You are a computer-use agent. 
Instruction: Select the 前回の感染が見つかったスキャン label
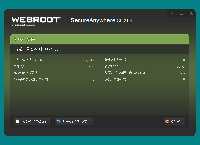[126, 73]
